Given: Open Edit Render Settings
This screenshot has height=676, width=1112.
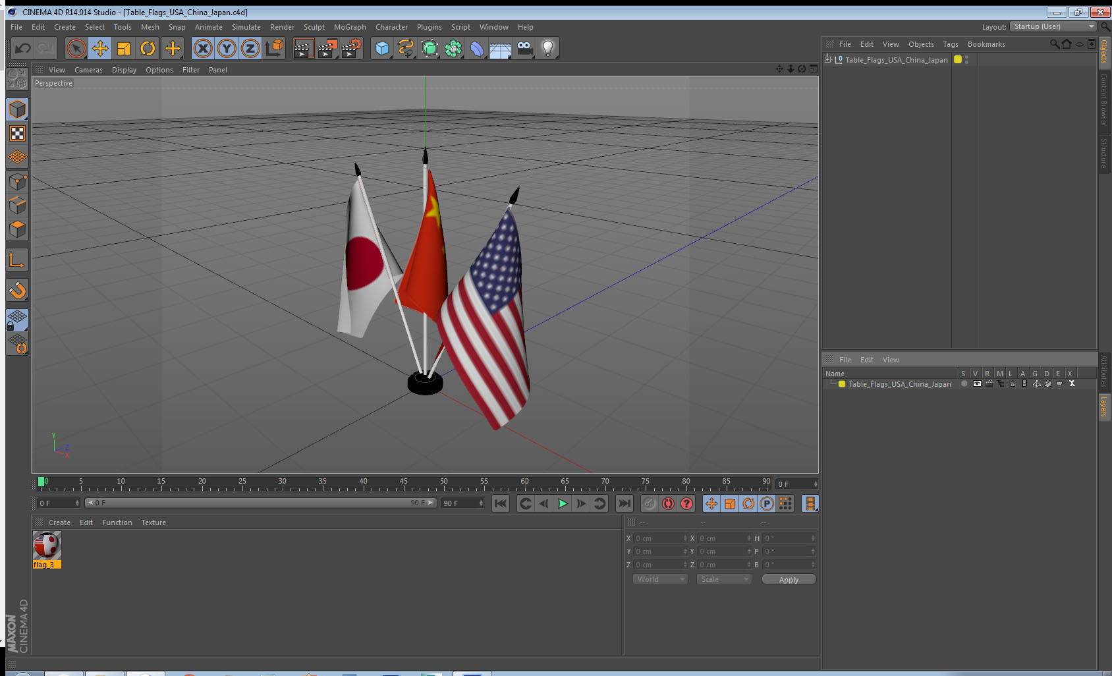Looking at the screenshot, I should click(x=352, y=48).
